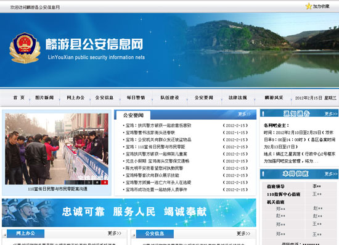This screenshot has width=339, height=245.
Task: Click small icon beside 网上办公 section header
Action: coord(4,235)
